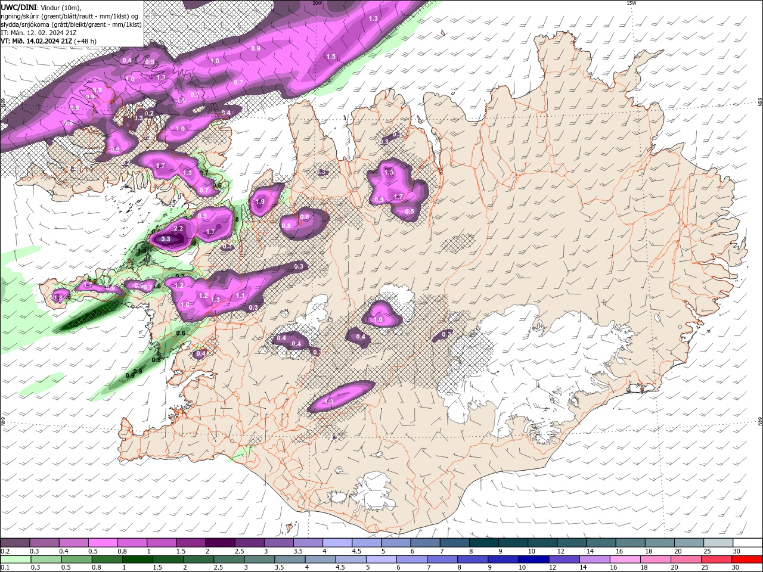Pick snow legend white swatch above 30
Viewport: 763px width, 572px height.
coord(748,543)
